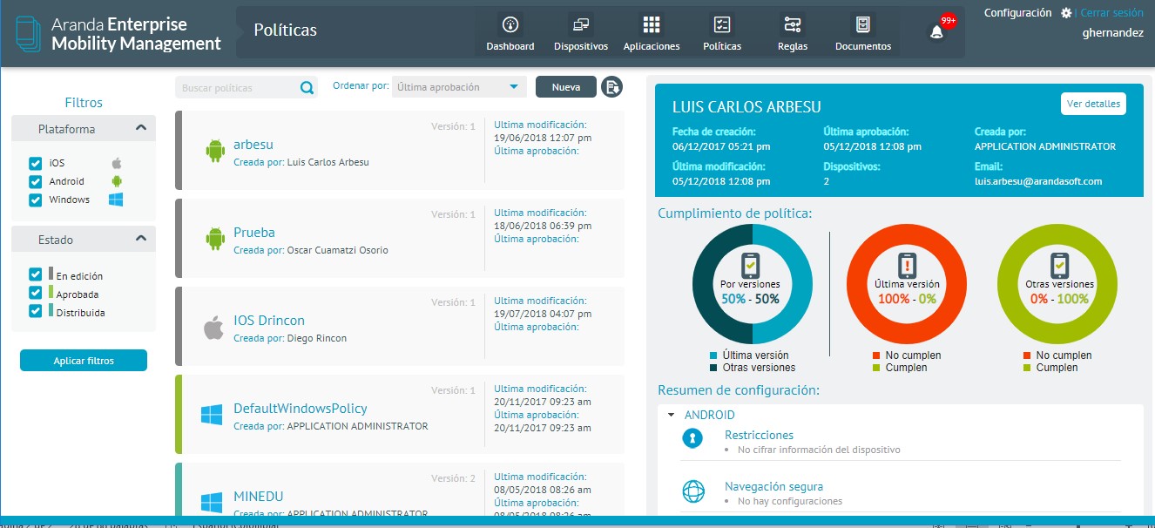Click the Otras versiones dark legend swatch
The width and height of the screenshot is (1155, 528).
click(713, 368)
